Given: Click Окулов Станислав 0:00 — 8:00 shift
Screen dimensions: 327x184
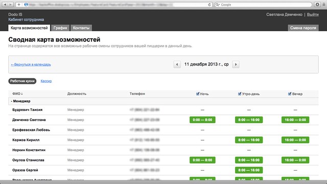Looking at the screenshot, I should (202, 160).
